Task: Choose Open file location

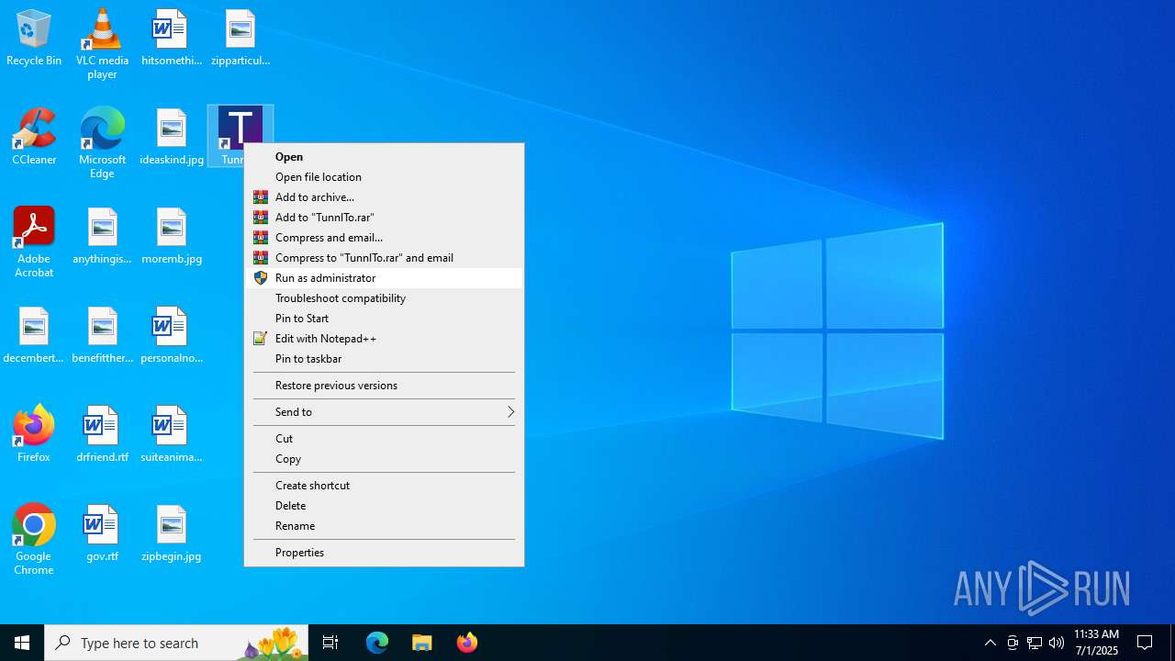Action: [384, 177]
